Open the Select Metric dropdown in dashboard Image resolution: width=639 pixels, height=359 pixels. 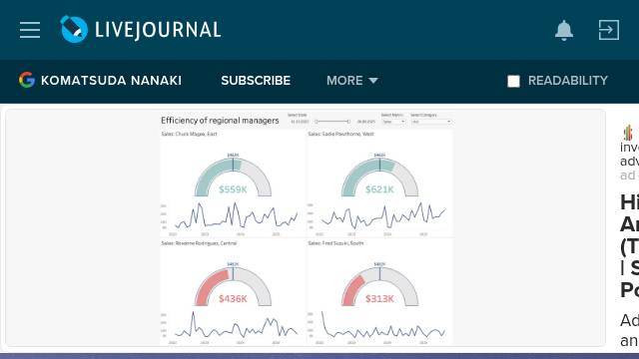coord(393,122)
